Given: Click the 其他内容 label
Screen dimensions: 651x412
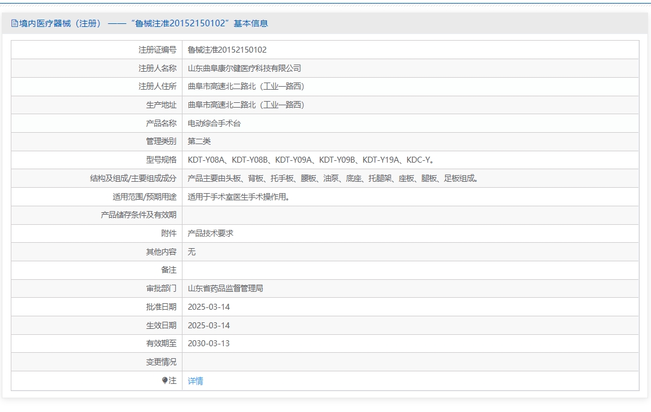Looking at the screenshot, I should click(161, 252).
